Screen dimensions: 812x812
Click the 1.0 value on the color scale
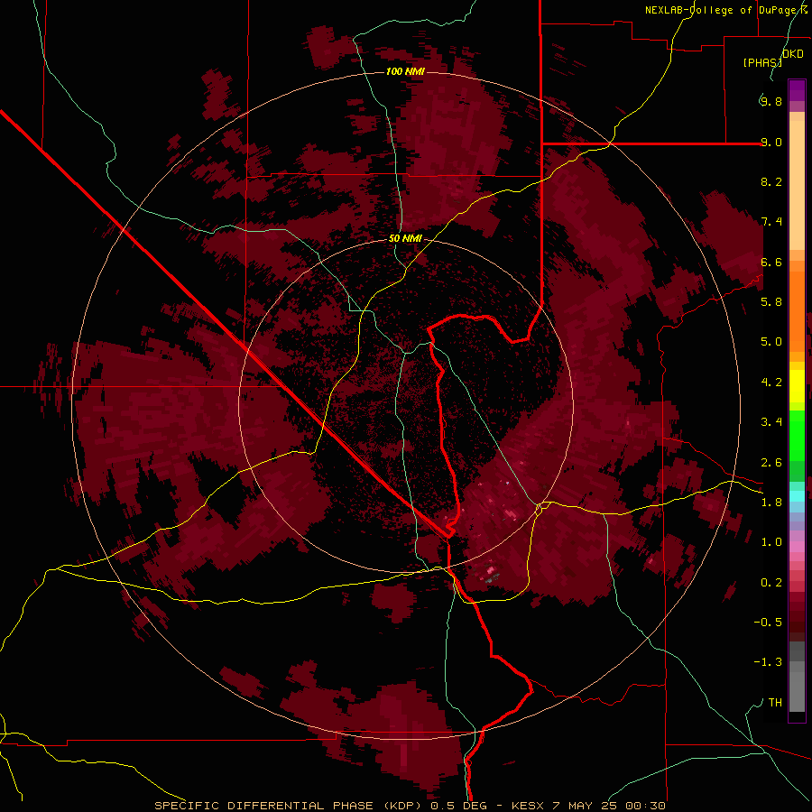771,542
